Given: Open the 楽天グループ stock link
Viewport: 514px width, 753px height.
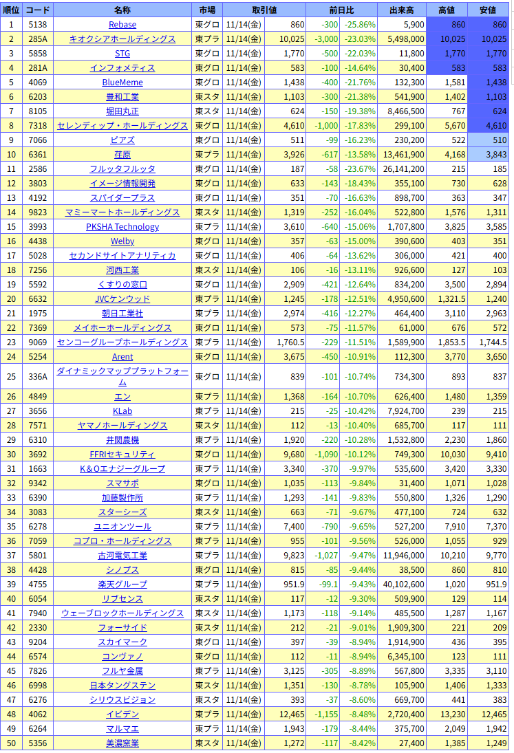Looking at the screenshot, I should 122,585.
